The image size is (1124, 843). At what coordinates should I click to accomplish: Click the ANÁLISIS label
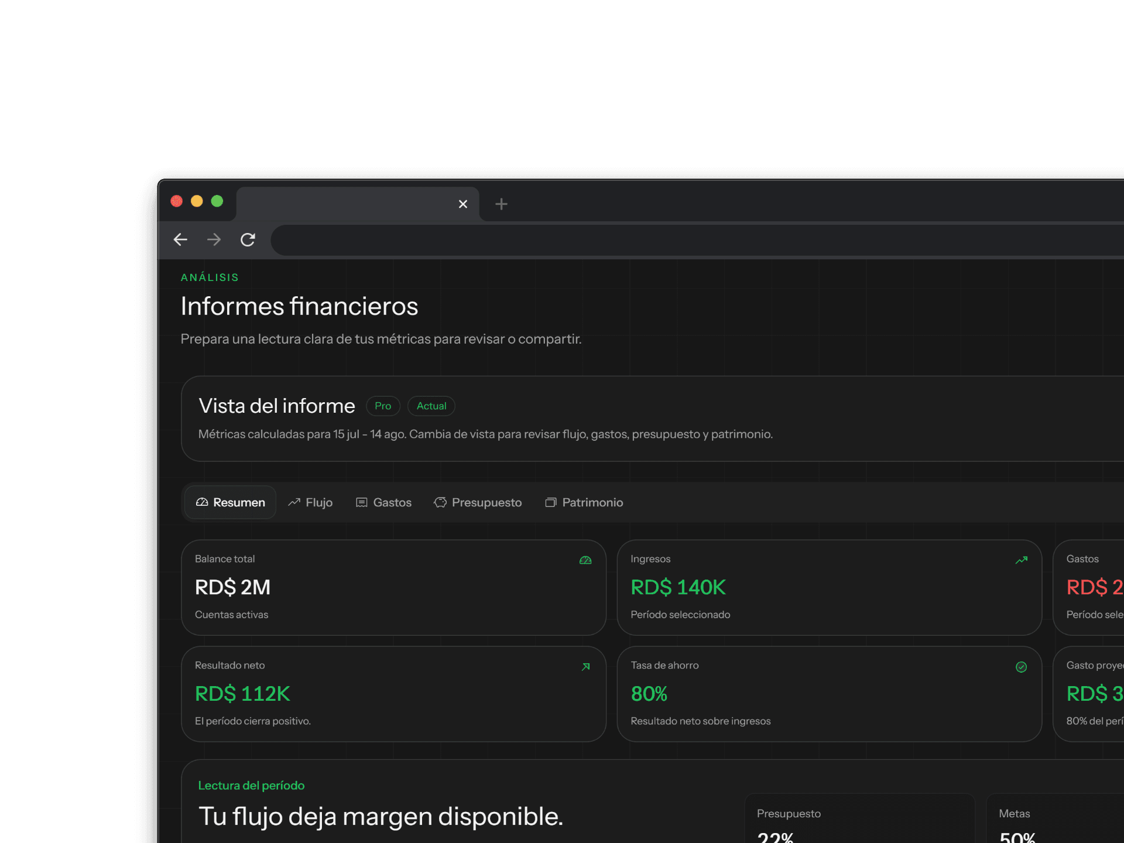click(210, 277)
